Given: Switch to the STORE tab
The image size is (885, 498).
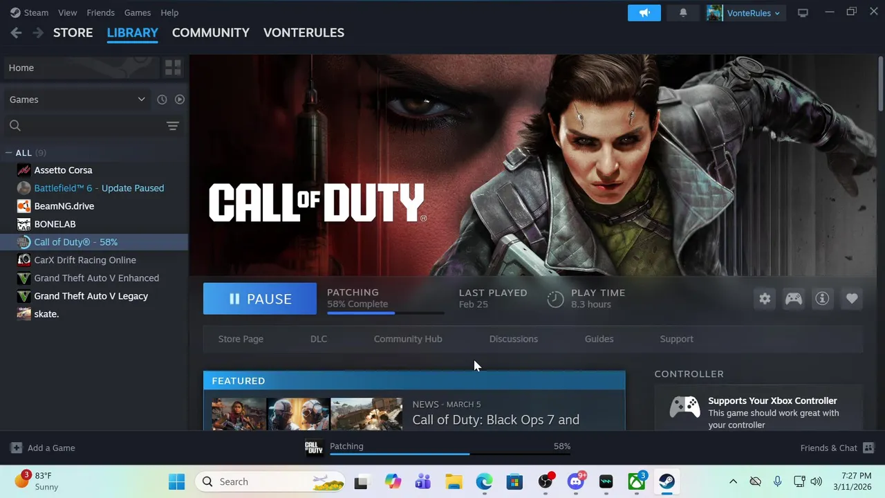Looking at the screenshot, I should pyautogui.click(x=73, y=33).
